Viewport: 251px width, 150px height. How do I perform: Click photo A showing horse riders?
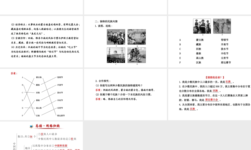(116, 37)
